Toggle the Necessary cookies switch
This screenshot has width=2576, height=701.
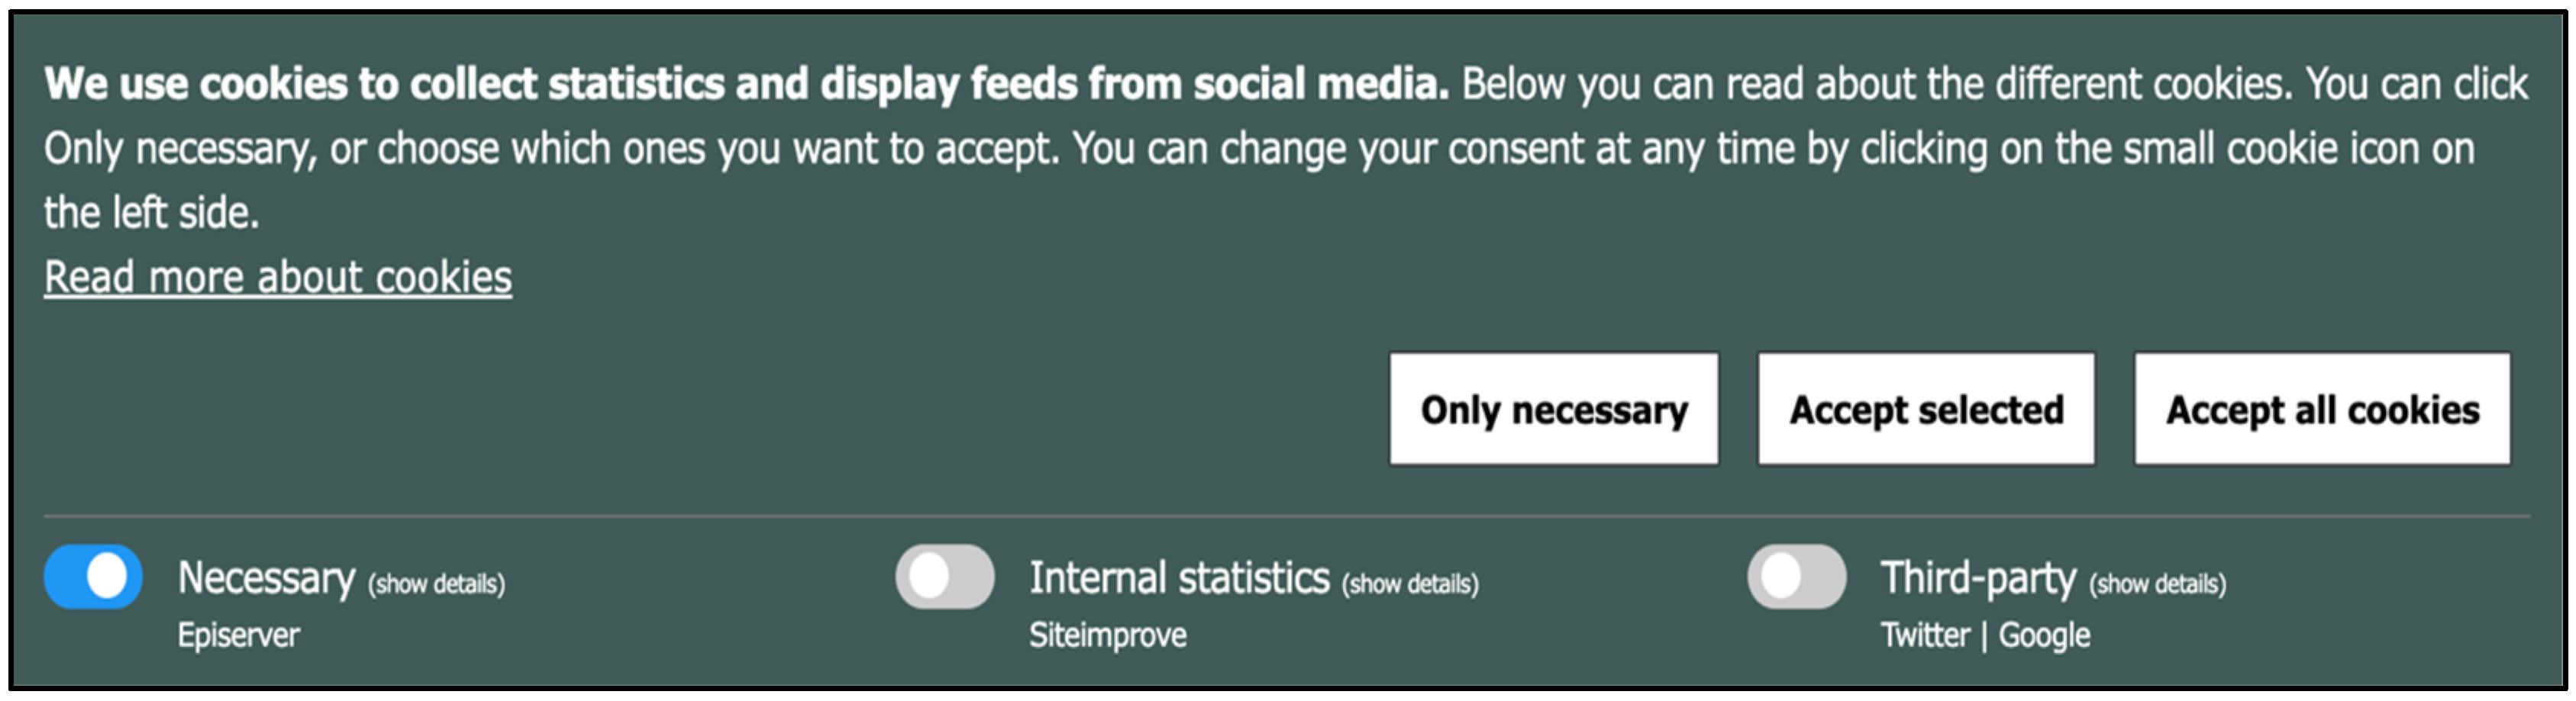point(93,576)
